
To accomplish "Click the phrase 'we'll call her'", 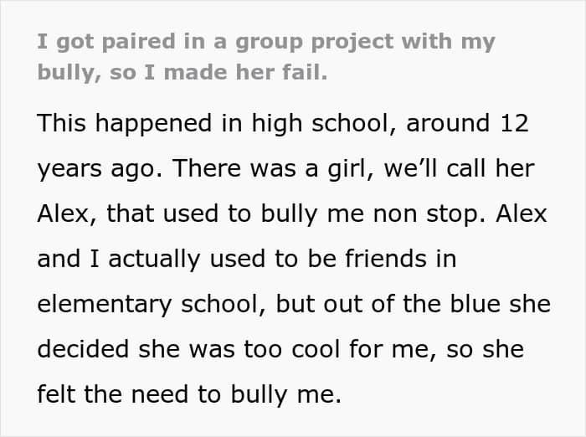I will coord(459,168).
